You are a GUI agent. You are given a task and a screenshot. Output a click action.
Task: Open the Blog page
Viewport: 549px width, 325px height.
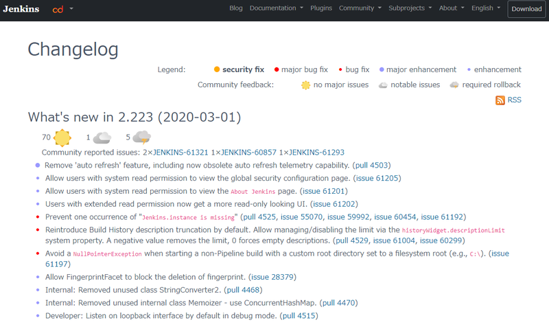235,8
